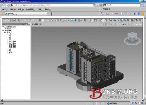
Task: Open the 說明 (Help) menu
Action: pos(48,9)
